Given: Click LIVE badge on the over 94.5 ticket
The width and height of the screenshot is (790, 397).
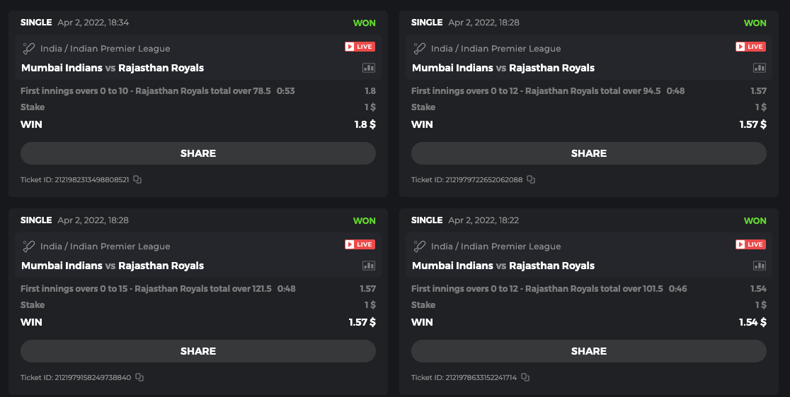Looking at the screenshot, I should (750, 47).
